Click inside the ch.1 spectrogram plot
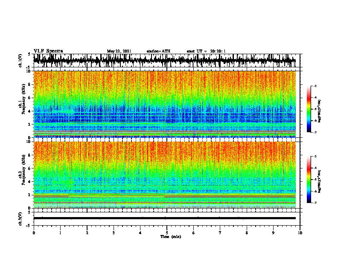Screen dimensions: 338x261 point(165,104)
